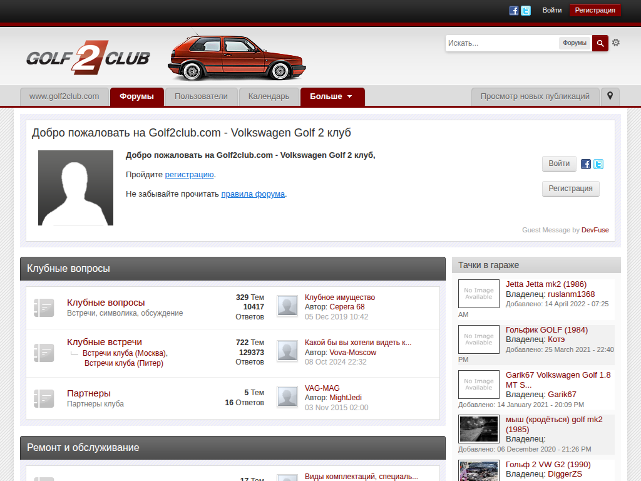
Task: Click forum icon beside Клубные встречи
Action: click(x=44, y=353)
